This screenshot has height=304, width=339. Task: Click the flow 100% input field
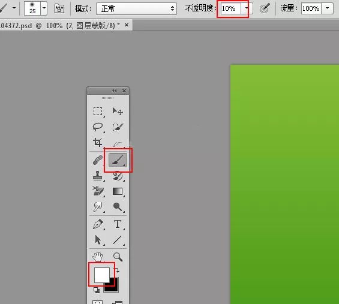311,8
